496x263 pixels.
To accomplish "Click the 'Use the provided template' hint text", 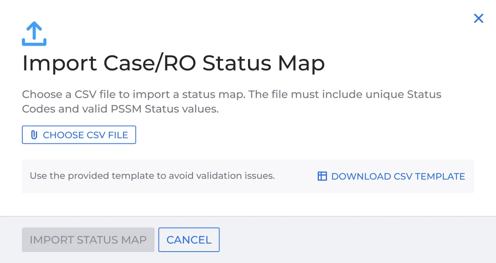I will [152, 176].
